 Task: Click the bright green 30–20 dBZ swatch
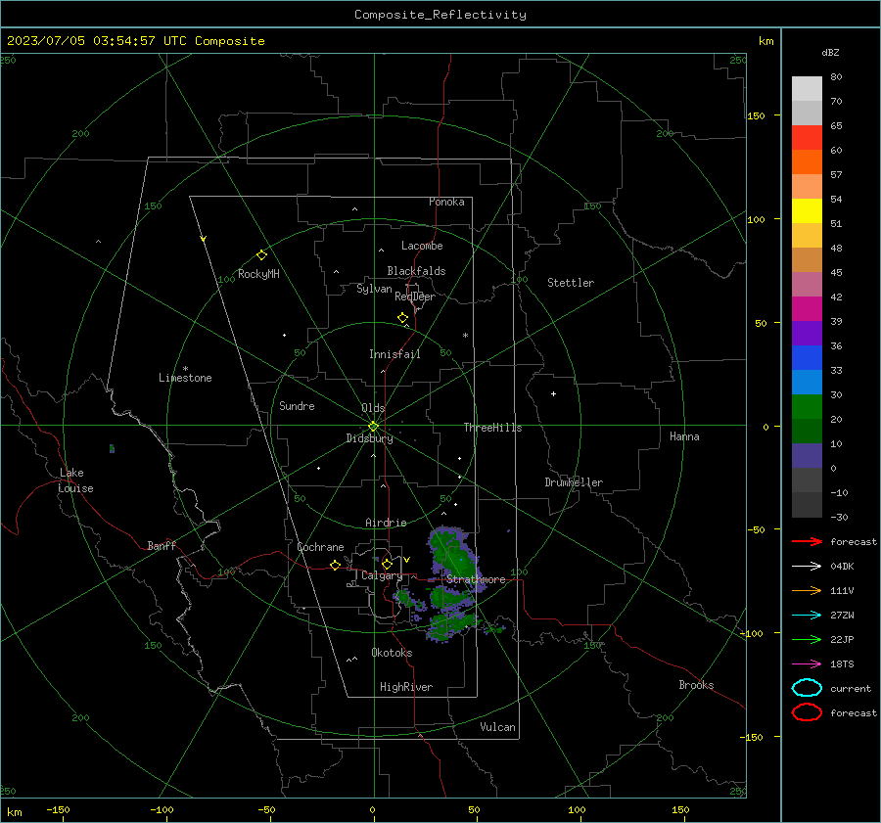(x=807, y=407)
